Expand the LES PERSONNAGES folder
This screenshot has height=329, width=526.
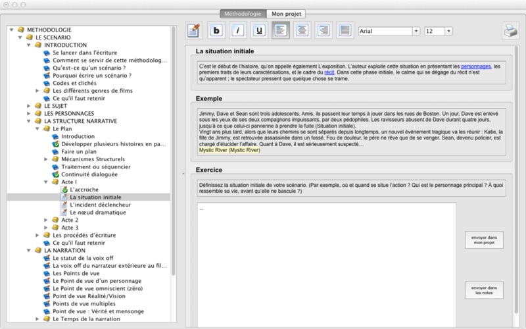[29, 113]
